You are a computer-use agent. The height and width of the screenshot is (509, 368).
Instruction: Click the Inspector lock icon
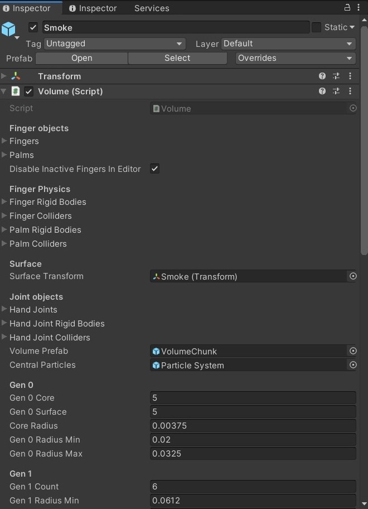(347, 8)
